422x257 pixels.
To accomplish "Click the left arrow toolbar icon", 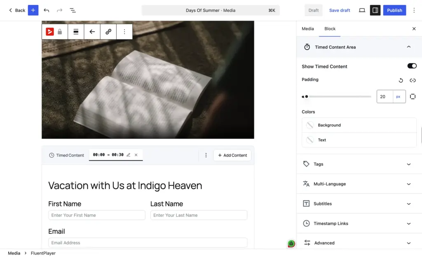I will pyautogui.click(x=92, y=32).
